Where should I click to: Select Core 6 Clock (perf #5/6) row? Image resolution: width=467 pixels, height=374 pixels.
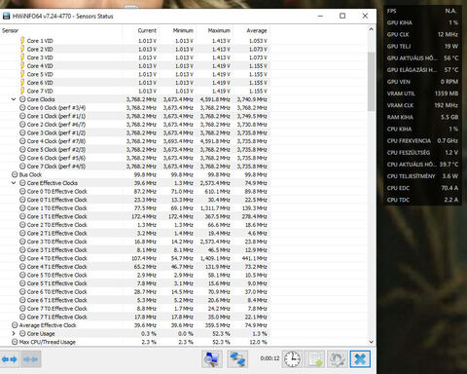(x=135, y=158)
